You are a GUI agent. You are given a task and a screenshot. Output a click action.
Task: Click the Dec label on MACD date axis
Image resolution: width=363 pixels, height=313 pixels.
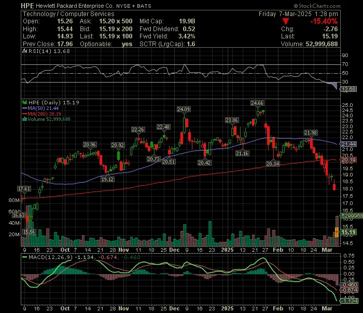point(174,309)
